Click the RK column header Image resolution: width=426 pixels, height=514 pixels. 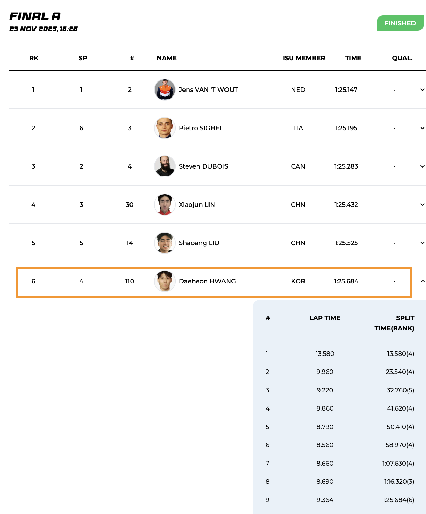click(x=34, y=58)
